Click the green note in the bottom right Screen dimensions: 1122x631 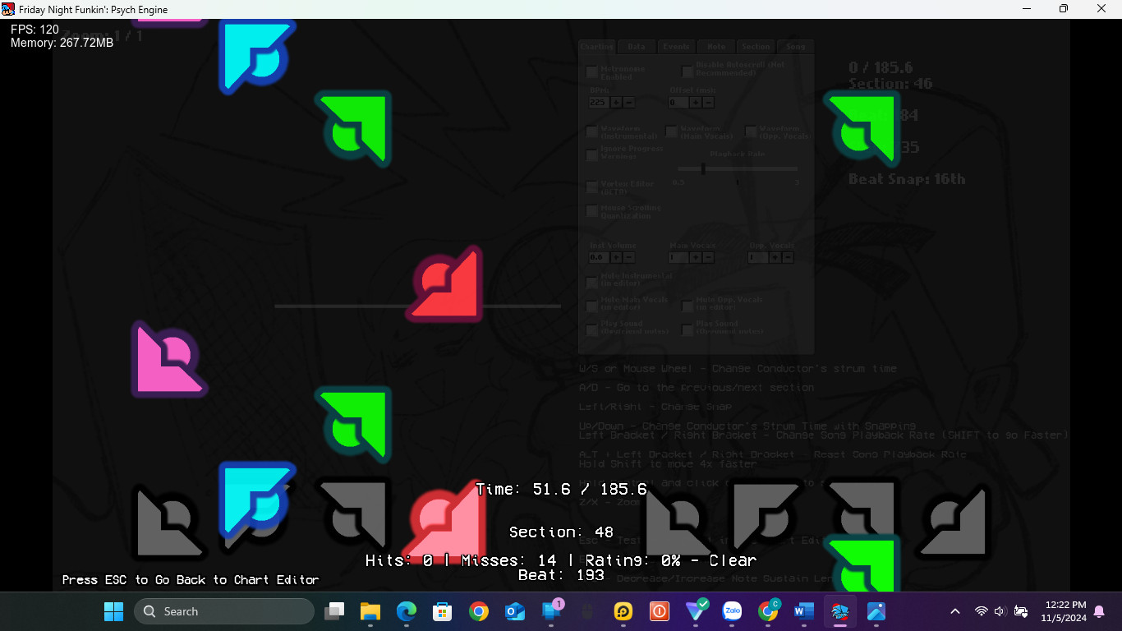click(x=861, y=563)
